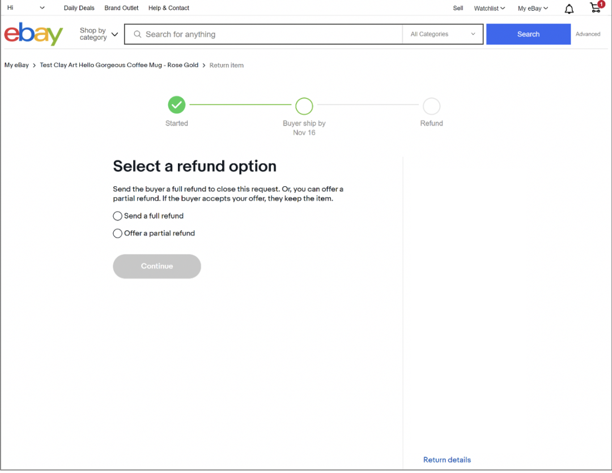The width and height of the screenshot is (612, 473).
Task: Click My eBay in the breadcrumb
Action: click(x=16, y=66)
